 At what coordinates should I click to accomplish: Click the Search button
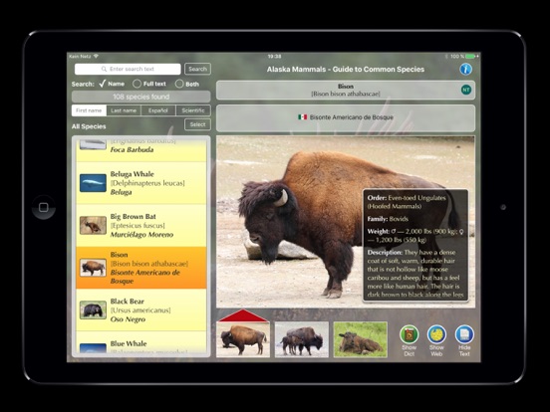pos(198,69)
